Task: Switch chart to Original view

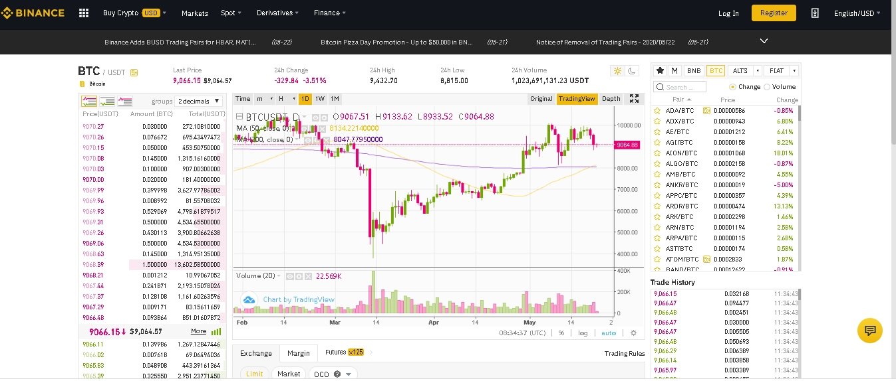Action: pyautogui.click(x=541, y=98)
